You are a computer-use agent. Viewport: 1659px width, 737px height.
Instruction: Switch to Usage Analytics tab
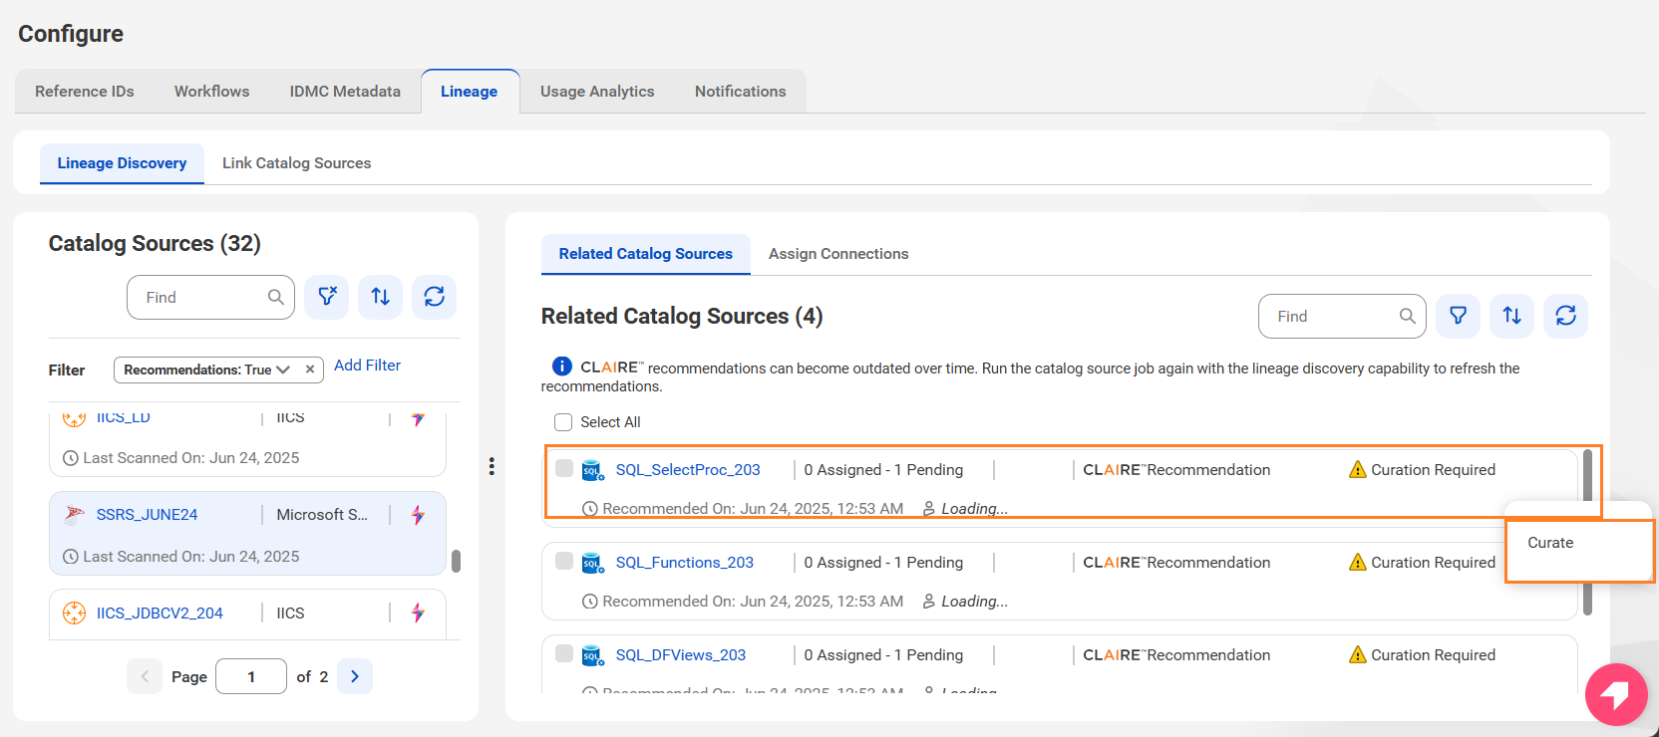click(x=597, y=91)
